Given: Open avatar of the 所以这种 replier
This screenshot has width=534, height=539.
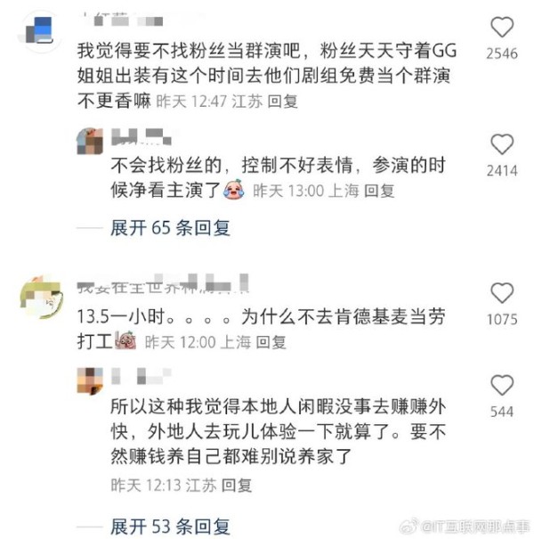Looking at the screenshot, I should (90, 381).
